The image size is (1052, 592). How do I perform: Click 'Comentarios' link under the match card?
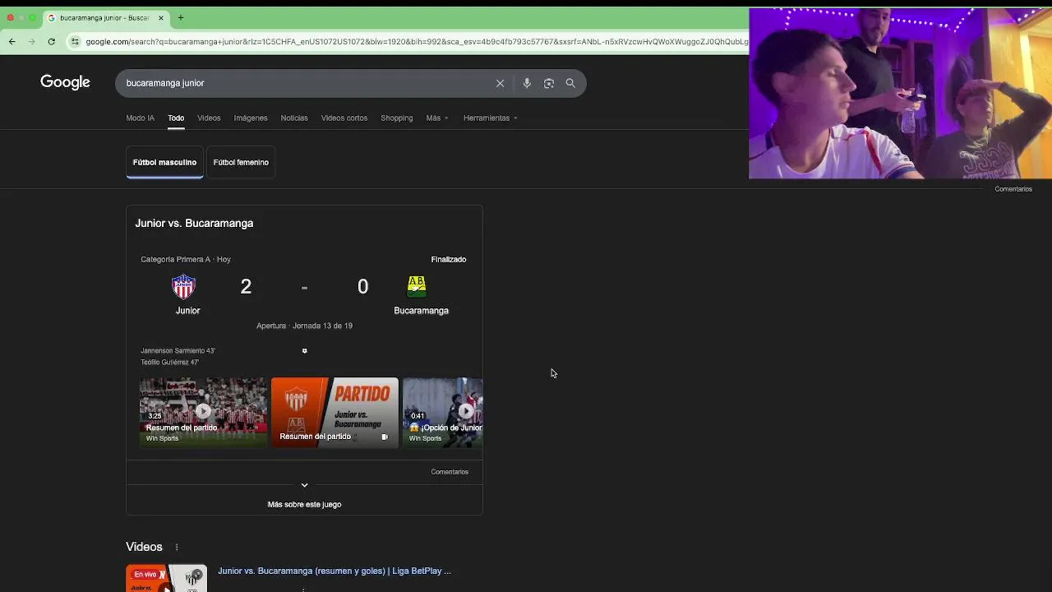coord(450,472)
